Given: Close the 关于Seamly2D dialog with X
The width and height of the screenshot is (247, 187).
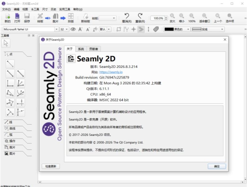Looking at the screenshot, I should point(225,40).
